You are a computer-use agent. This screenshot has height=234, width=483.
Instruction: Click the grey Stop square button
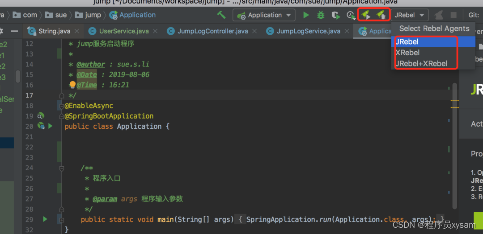[x=453, y=15]
